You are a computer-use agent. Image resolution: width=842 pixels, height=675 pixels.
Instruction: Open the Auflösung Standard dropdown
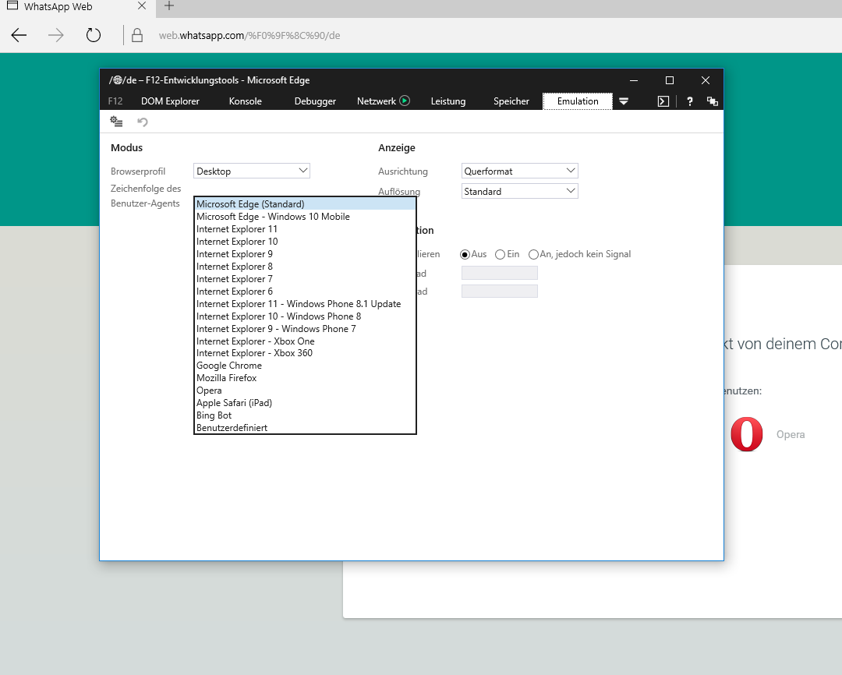click(519, 191)
